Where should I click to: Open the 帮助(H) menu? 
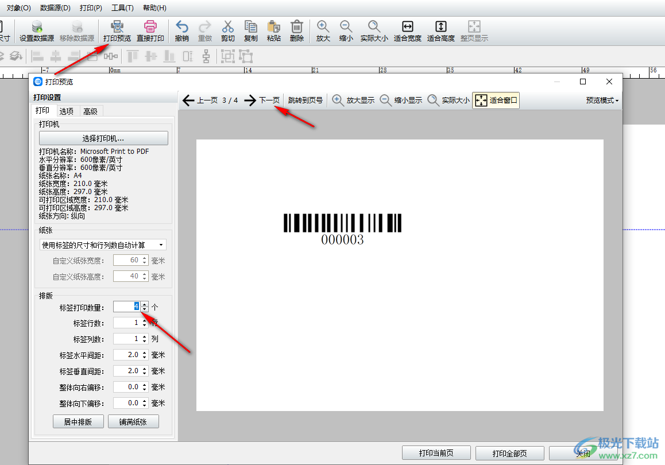[154, 7]
